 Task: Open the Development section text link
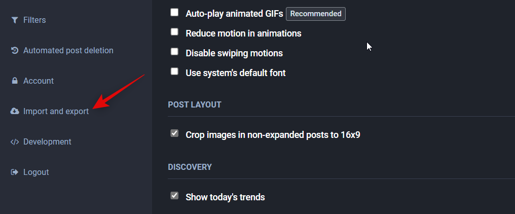click(x=47, y=142)
